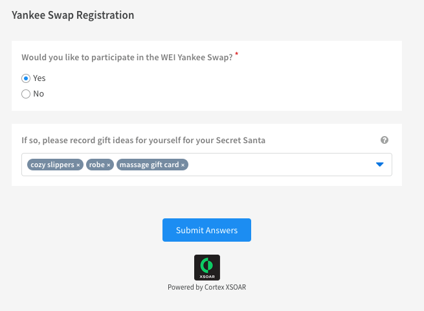Click inside the gift ideas input field
Viewport: 424px width, 311px height.
tap(281, 165)
